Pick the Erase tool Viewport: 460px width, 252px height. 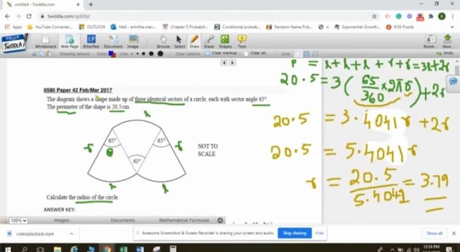(209, 41)
